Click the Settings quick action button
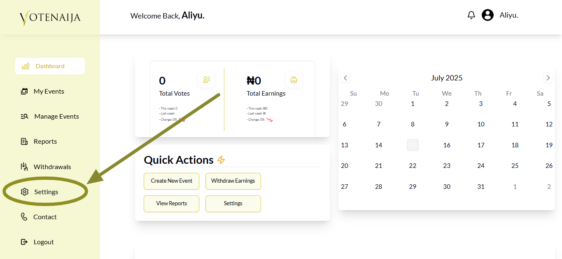Viewport: 562px width, 259px height. 233,204
